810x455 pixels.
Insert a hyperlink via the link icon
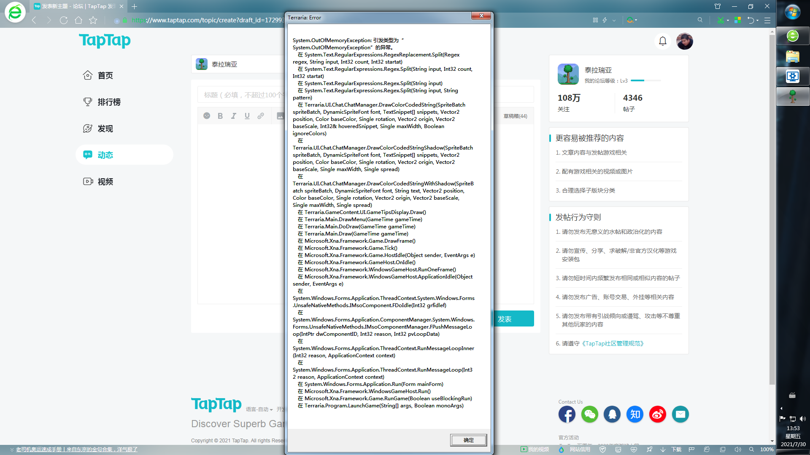pyautogui.click(x=261, y=116)
